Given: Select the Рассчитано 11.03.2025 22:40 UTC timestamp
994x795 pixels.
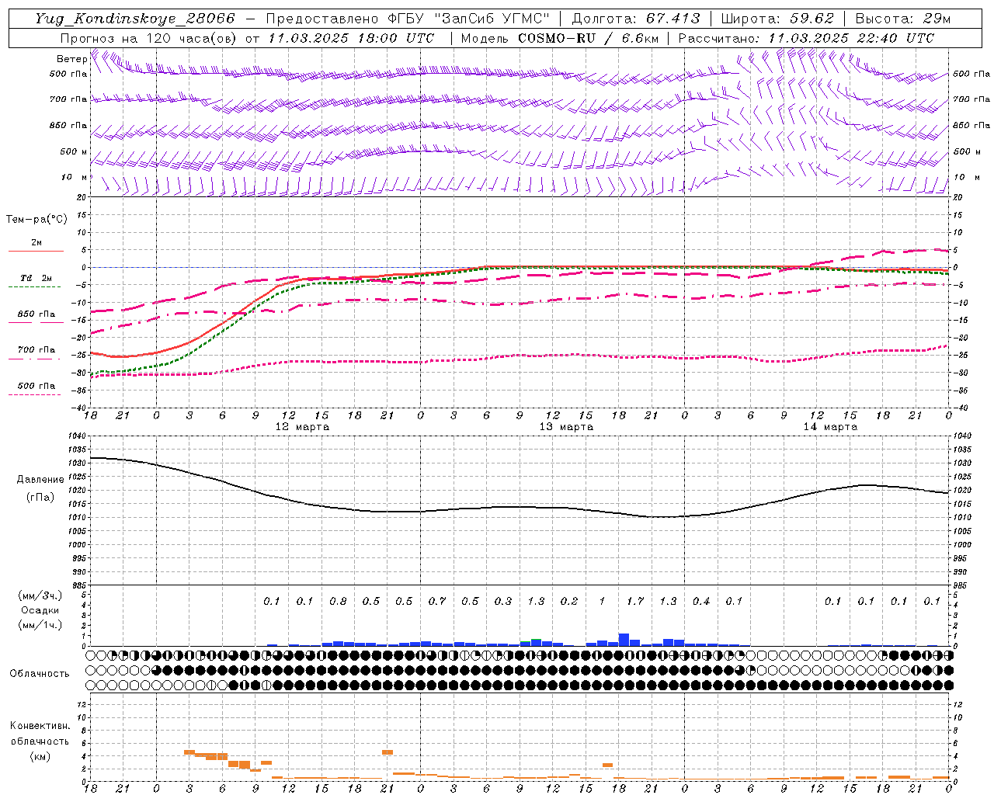Looking at the screenshot, I should [x=806, y=38].
